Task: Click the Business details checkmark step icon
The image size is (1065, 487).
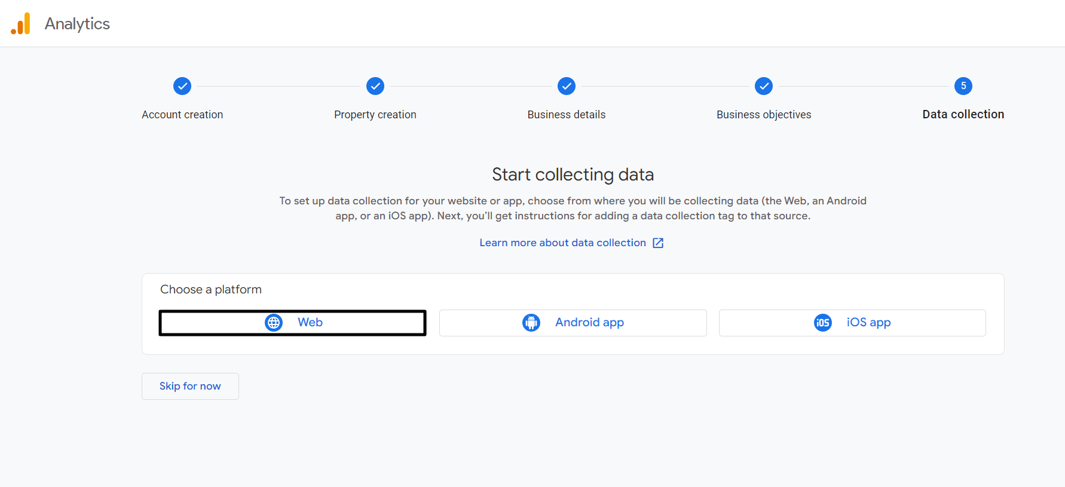Action: click(567, 86)
